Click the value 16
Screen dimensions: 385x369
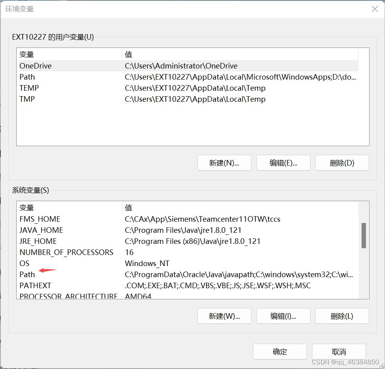(x=129, y=252)
